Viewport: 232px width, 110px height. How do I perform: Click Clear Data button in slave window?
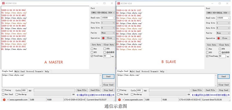224,45
